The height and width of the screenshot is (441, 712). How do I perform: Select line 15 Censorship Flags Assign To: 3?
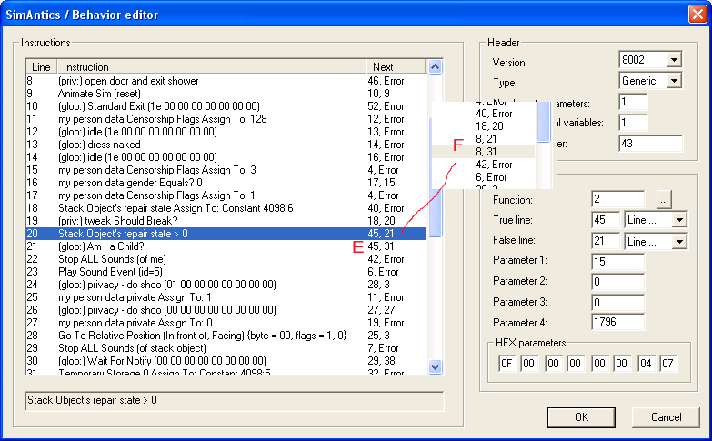(x=226, y=170)
